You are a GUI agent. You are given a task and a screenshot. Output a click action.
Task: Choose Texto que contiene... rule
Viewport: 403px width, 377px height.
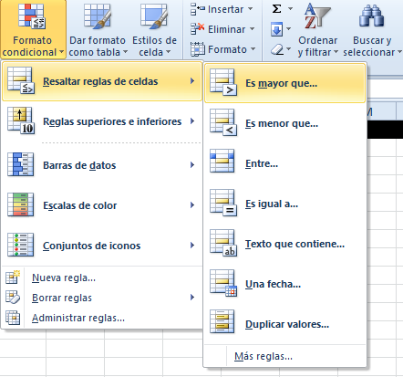coord(284,244)
